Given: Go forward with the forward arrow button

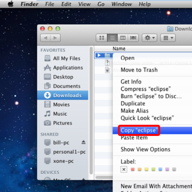Looking at the screenshot, I should 55,38.
